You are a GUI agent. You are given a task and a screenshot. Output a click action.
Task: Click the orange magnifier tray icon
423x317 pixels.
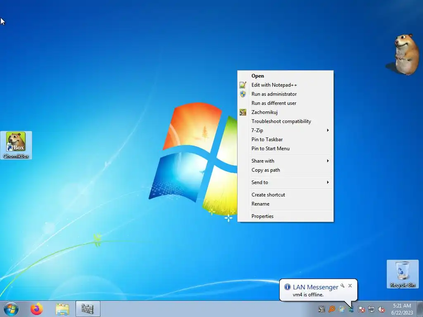pyautogui.click(x=332, y=309)
